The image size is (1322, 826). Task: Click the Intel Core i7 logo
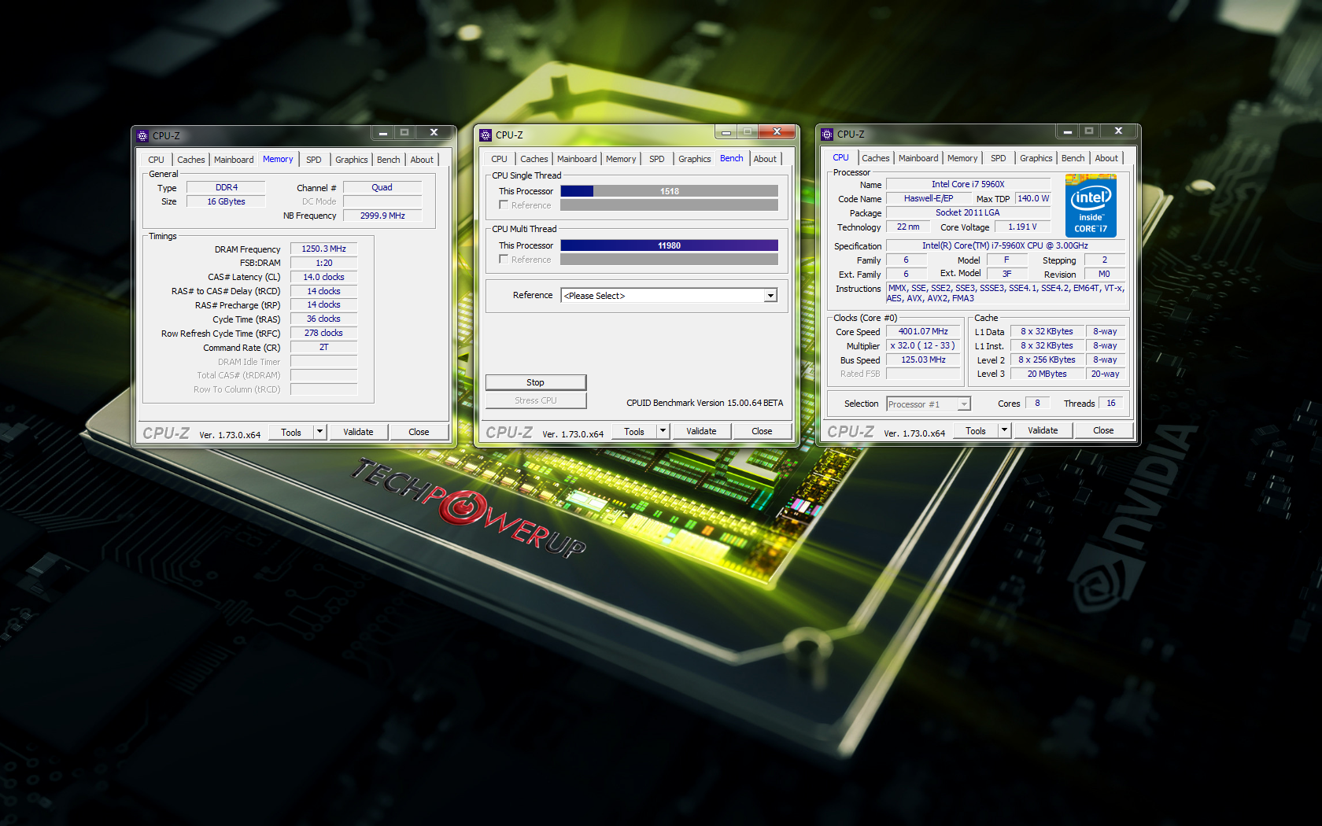1091,205
